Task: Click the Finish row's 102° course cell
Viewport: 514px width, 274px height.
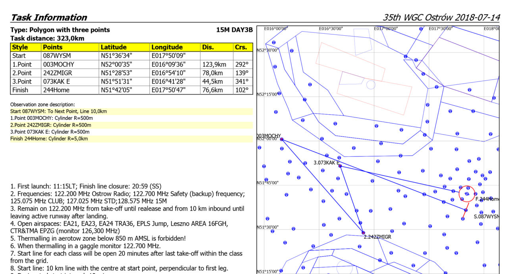Action: (243, 90)
